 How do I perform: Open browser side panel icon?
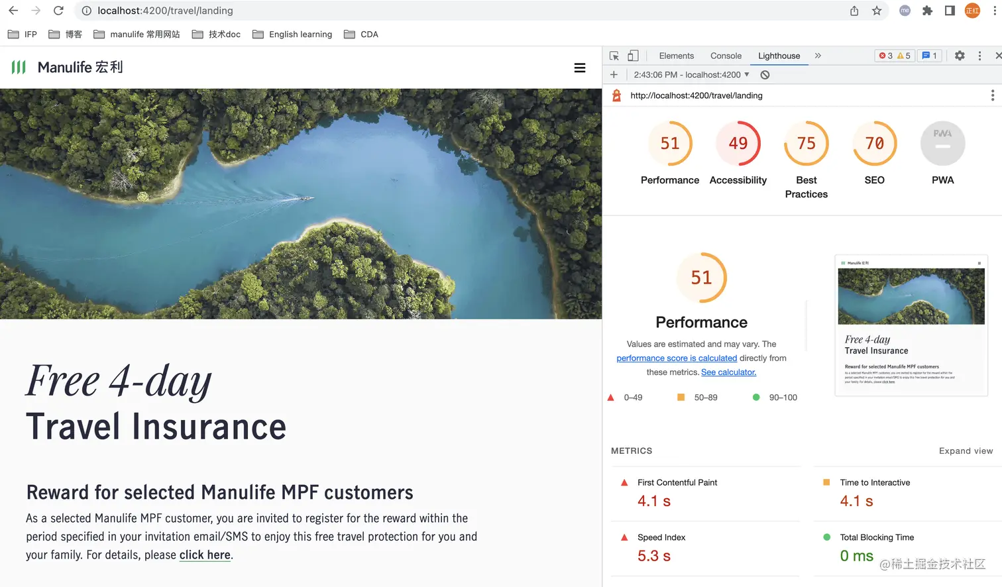[x=950, y=11]
